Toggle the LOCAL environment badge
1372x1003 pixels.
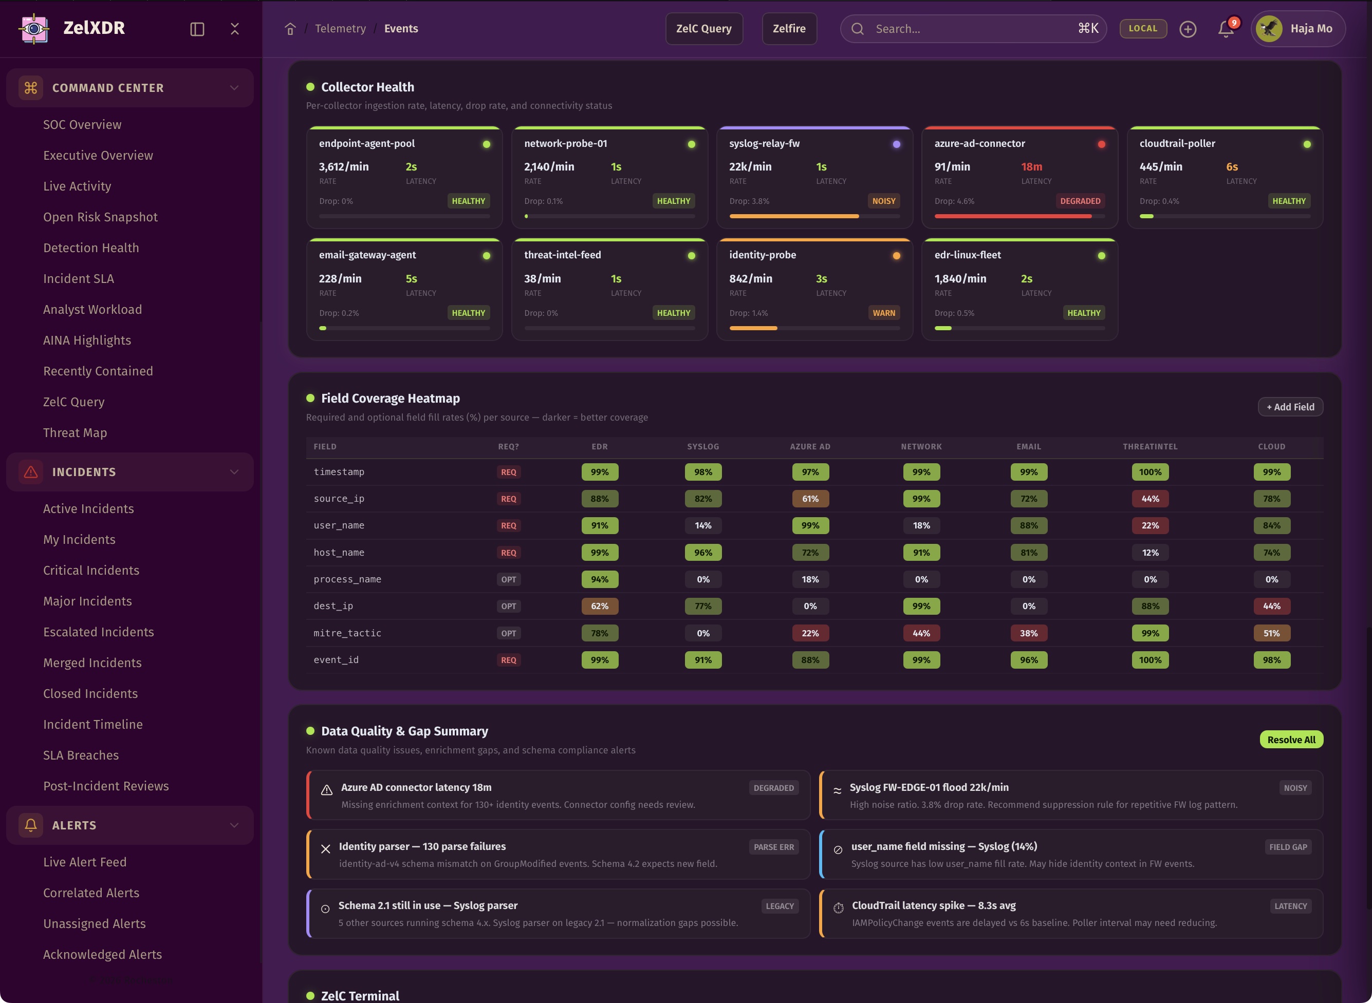[1142, 29]
